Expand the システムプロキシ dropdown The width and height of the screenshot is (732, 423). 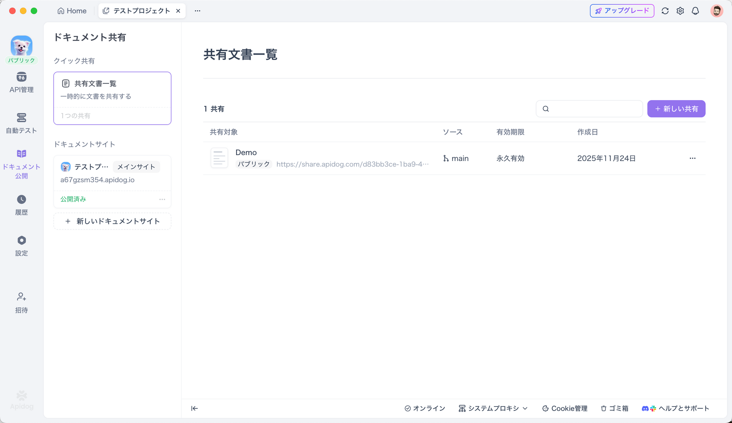pyautogui.click(x=493, y=408)
